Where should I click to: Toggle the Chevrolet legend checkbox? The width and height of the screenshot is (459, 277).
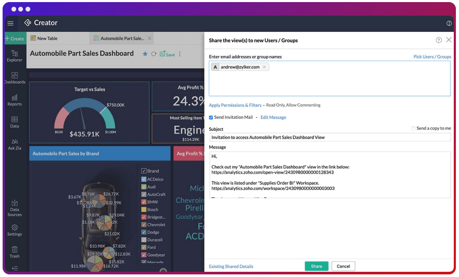tap(144, 225)
